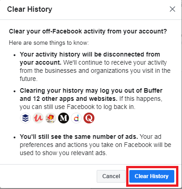Image resolution: width=182 pixels, height=189 pixels.
Task: Click the word "future." in first bullet
Action: tap(29, 79)
